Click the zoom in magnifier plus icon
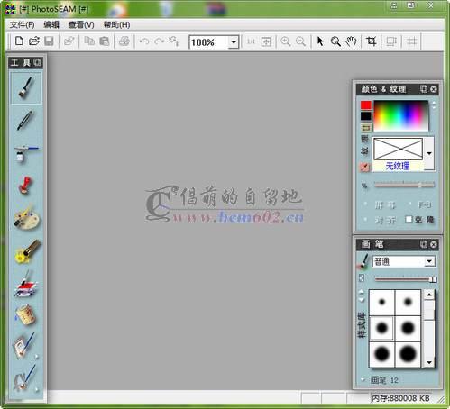 (285, 41)
